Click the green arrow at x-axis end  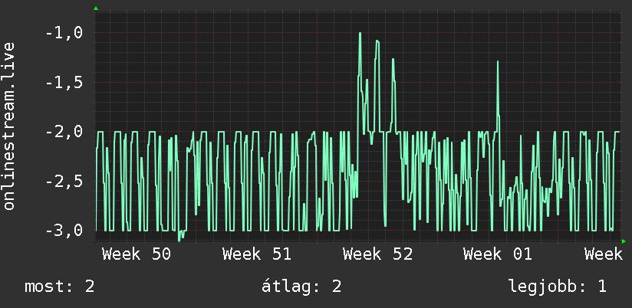[624, 241]
